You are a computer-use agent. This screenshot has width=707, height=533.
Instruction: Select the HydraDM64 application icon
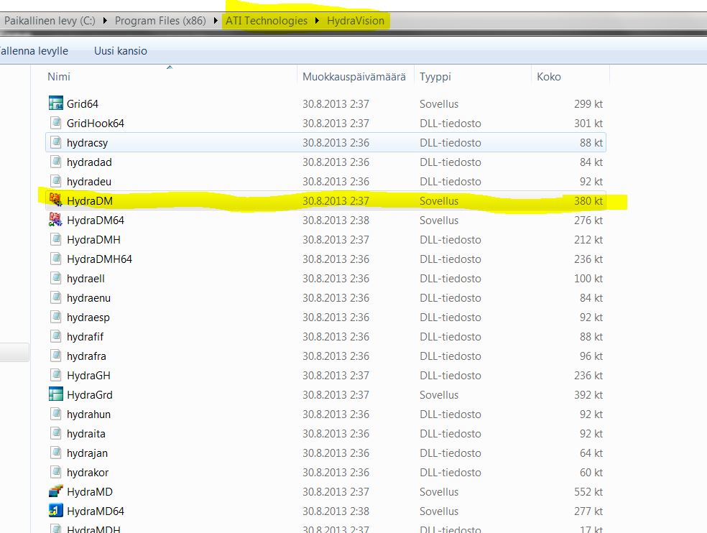point(56,220)
